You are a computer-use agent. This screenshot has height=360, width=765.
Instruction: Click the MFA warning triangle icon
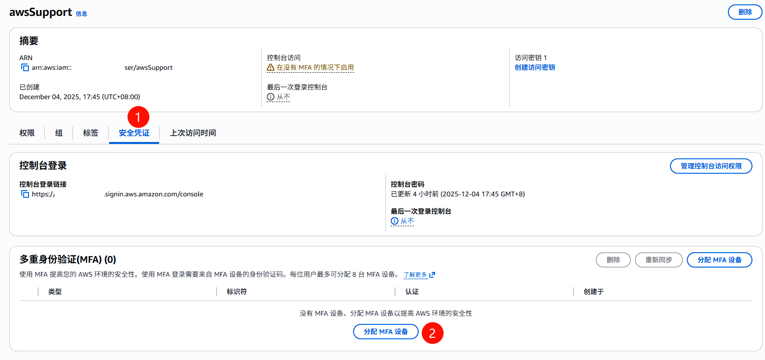271,67
